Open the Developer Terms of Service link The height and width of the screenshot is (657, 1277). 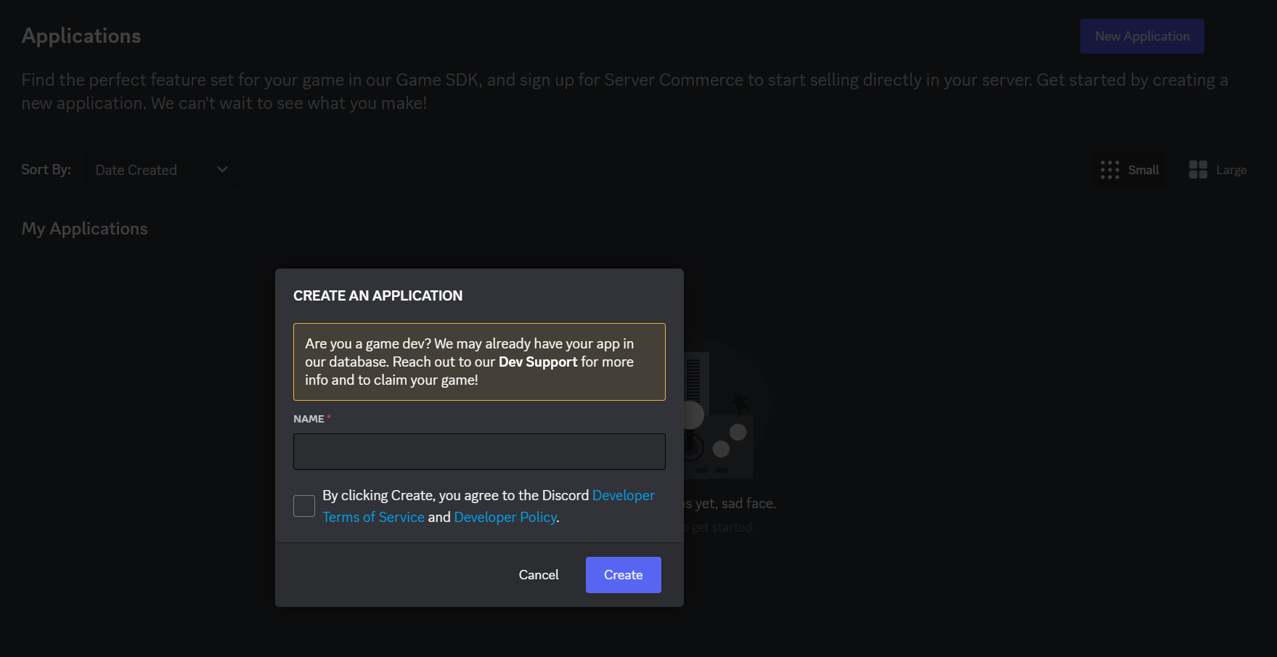(374, 516)
